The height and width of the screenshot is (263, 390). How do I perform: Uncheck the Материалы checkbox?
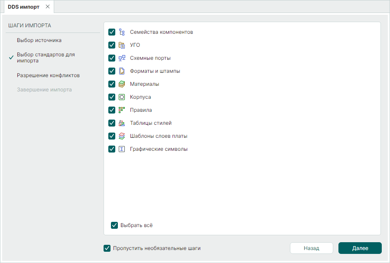click(112, 84)
